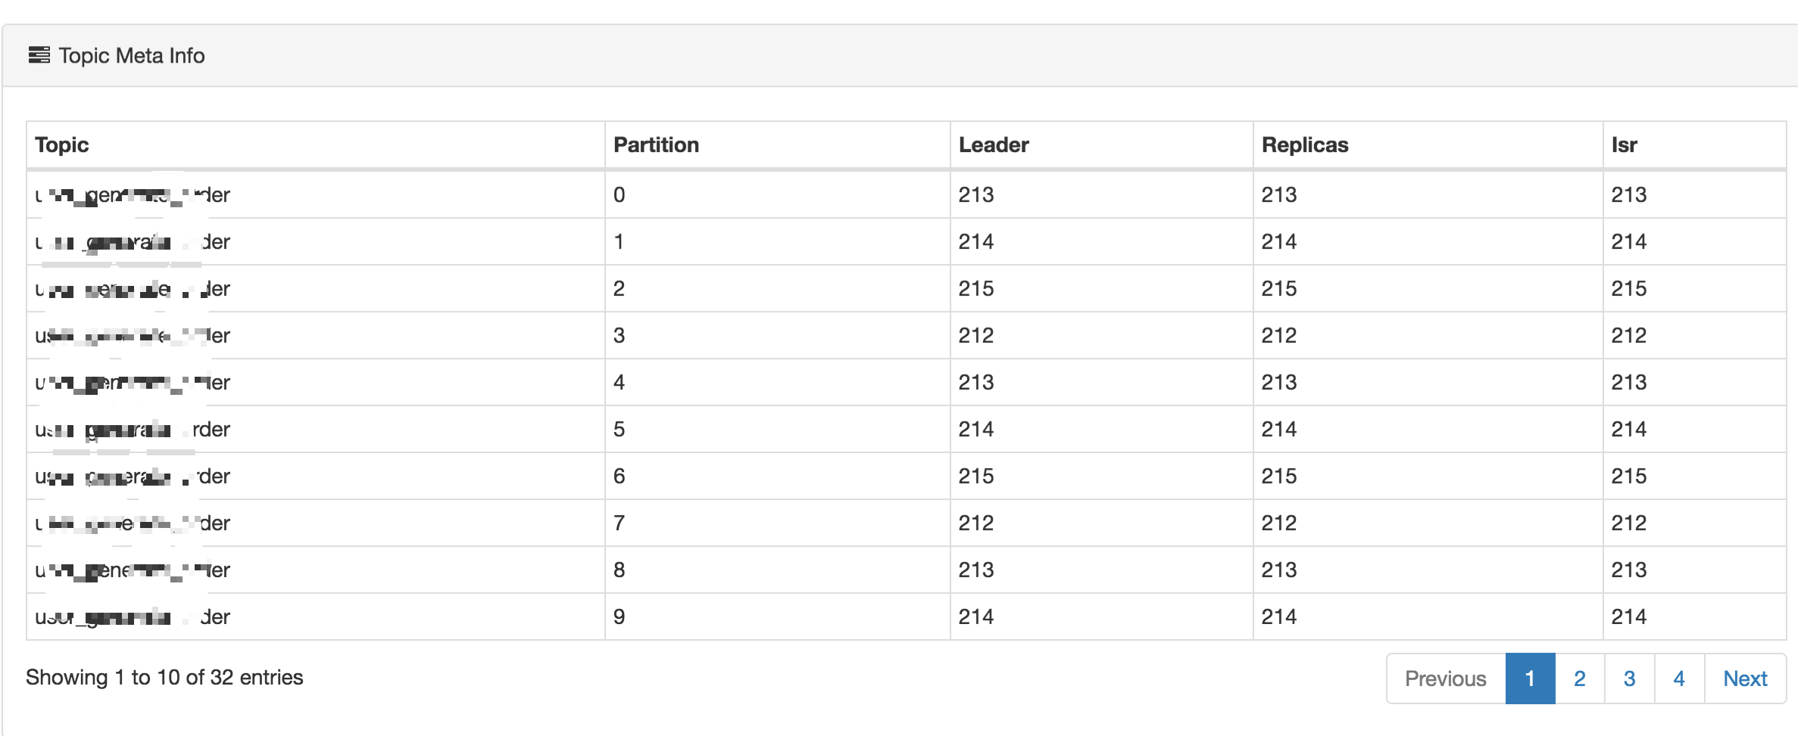This screenshot has width=1798, height=736.
Task: Click the Showing 1 to 10 entries text
Action: coord(164,677)
